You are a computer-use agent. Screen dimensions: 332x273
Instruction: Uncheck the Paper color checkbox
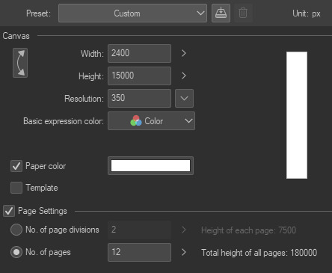16,166
